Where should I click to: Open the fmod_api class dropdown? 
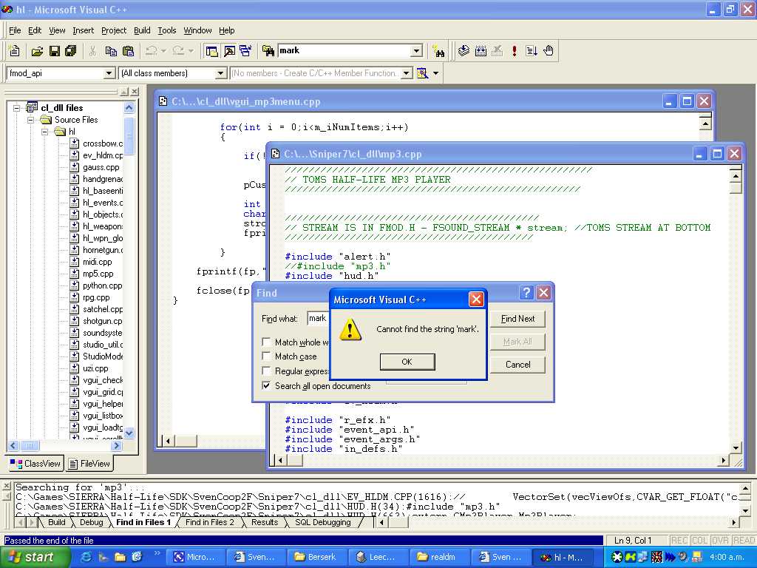109,73
